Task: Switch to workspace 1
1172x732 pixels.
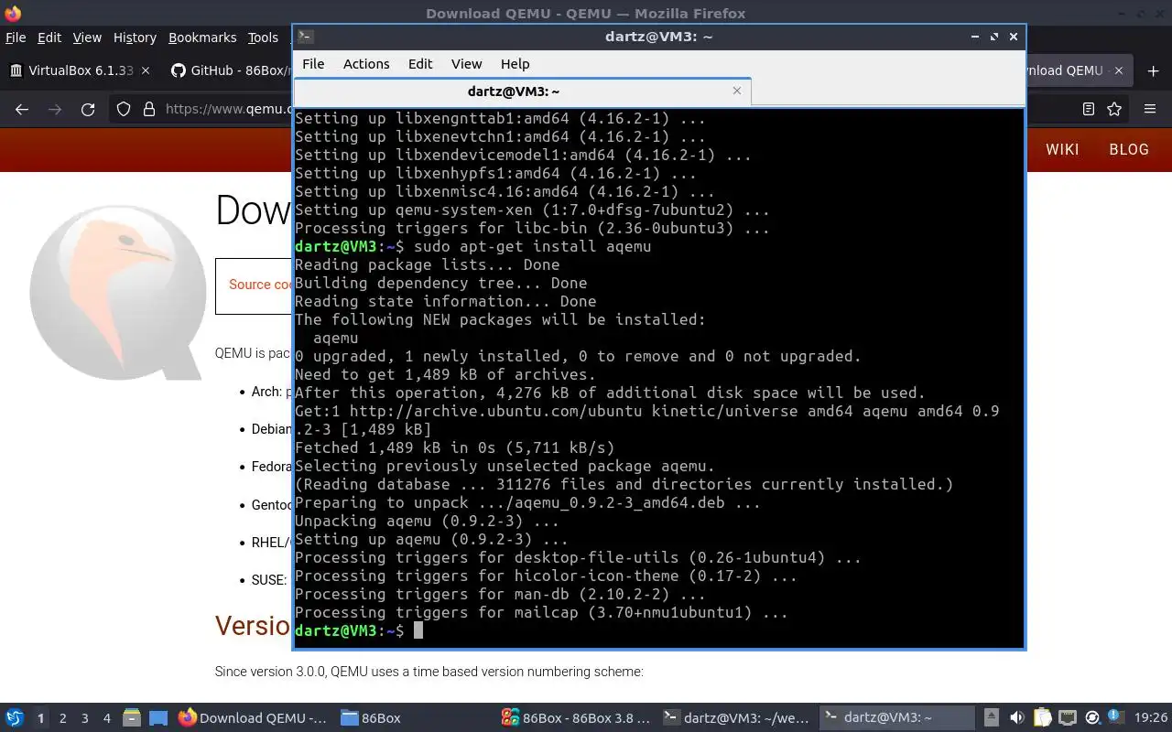Action: [40, 718]
